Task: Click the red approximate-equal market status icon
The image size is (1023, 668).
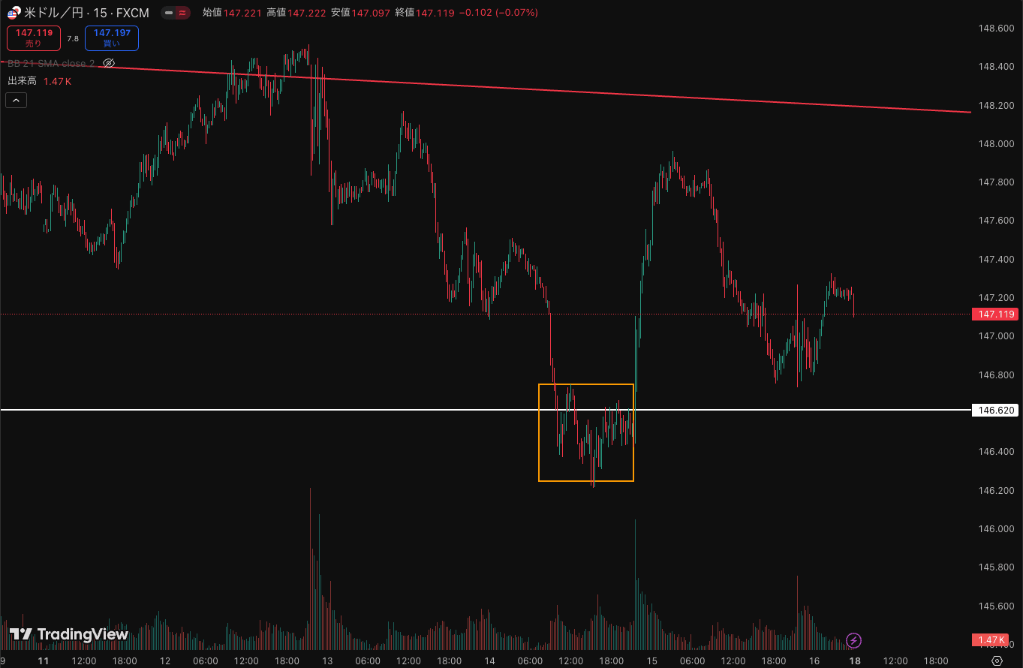Action: [x=182, y=14]
